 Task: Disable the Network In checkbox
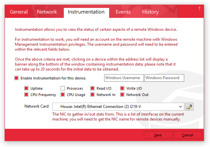pos(92,95)
